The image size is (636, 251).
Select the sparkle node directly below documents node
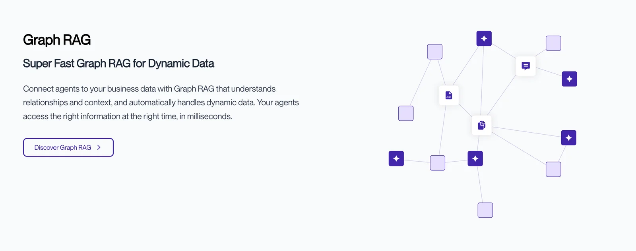click(475, 158)
